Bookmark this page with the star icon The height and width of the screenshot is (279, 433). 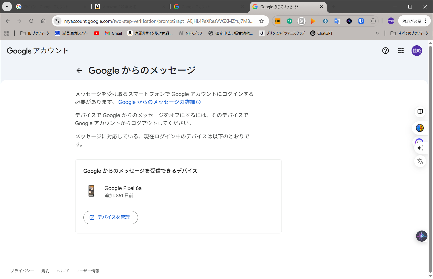pos(261,21)
